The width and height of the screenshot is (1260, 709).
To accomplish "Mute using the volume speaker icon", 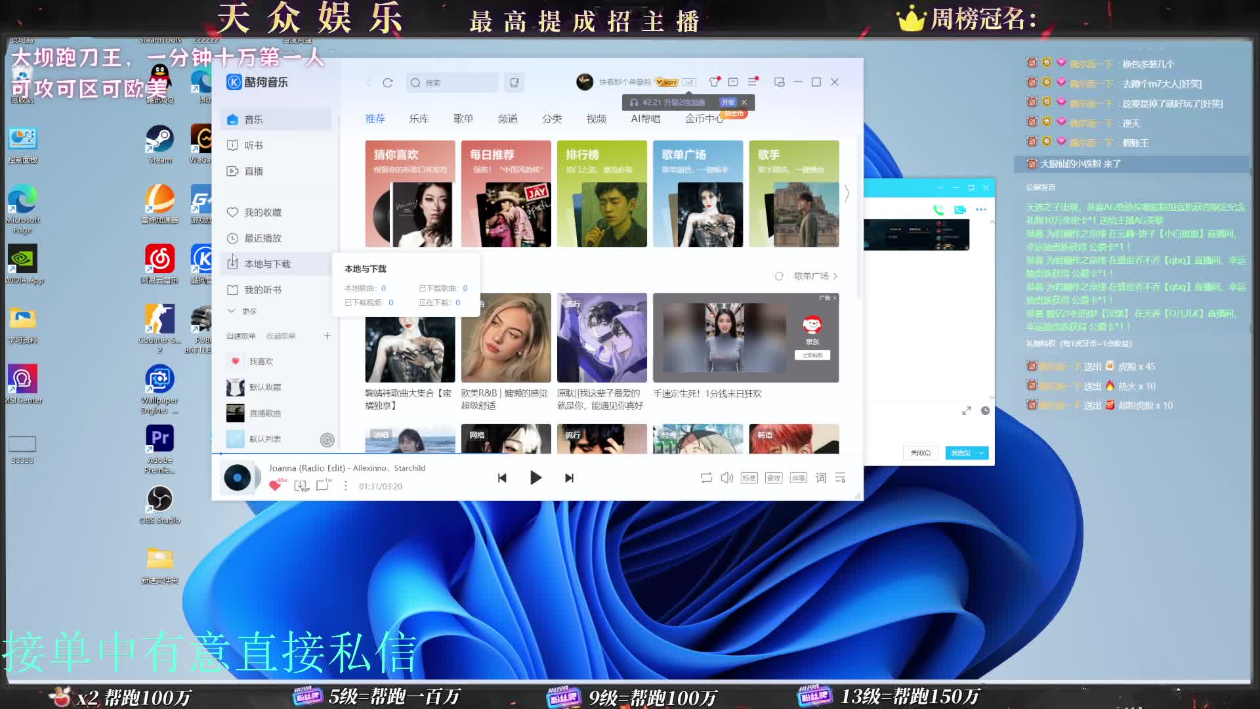I will click(x=726, y=478).
